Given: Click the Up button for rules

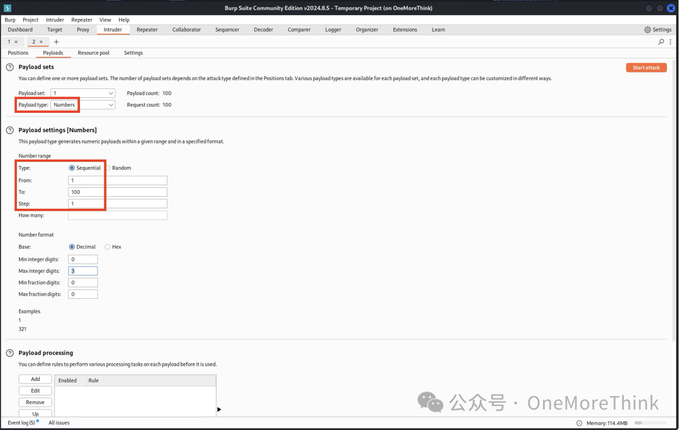Looking at the screenshot, I should point(35,414).
